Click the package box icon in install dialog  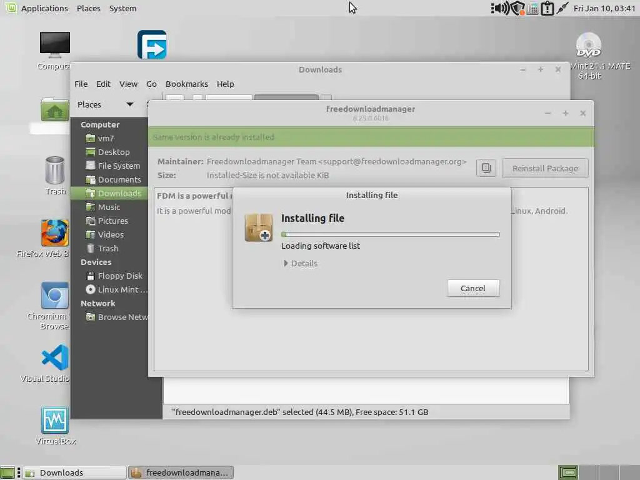[x=258, y=227]
